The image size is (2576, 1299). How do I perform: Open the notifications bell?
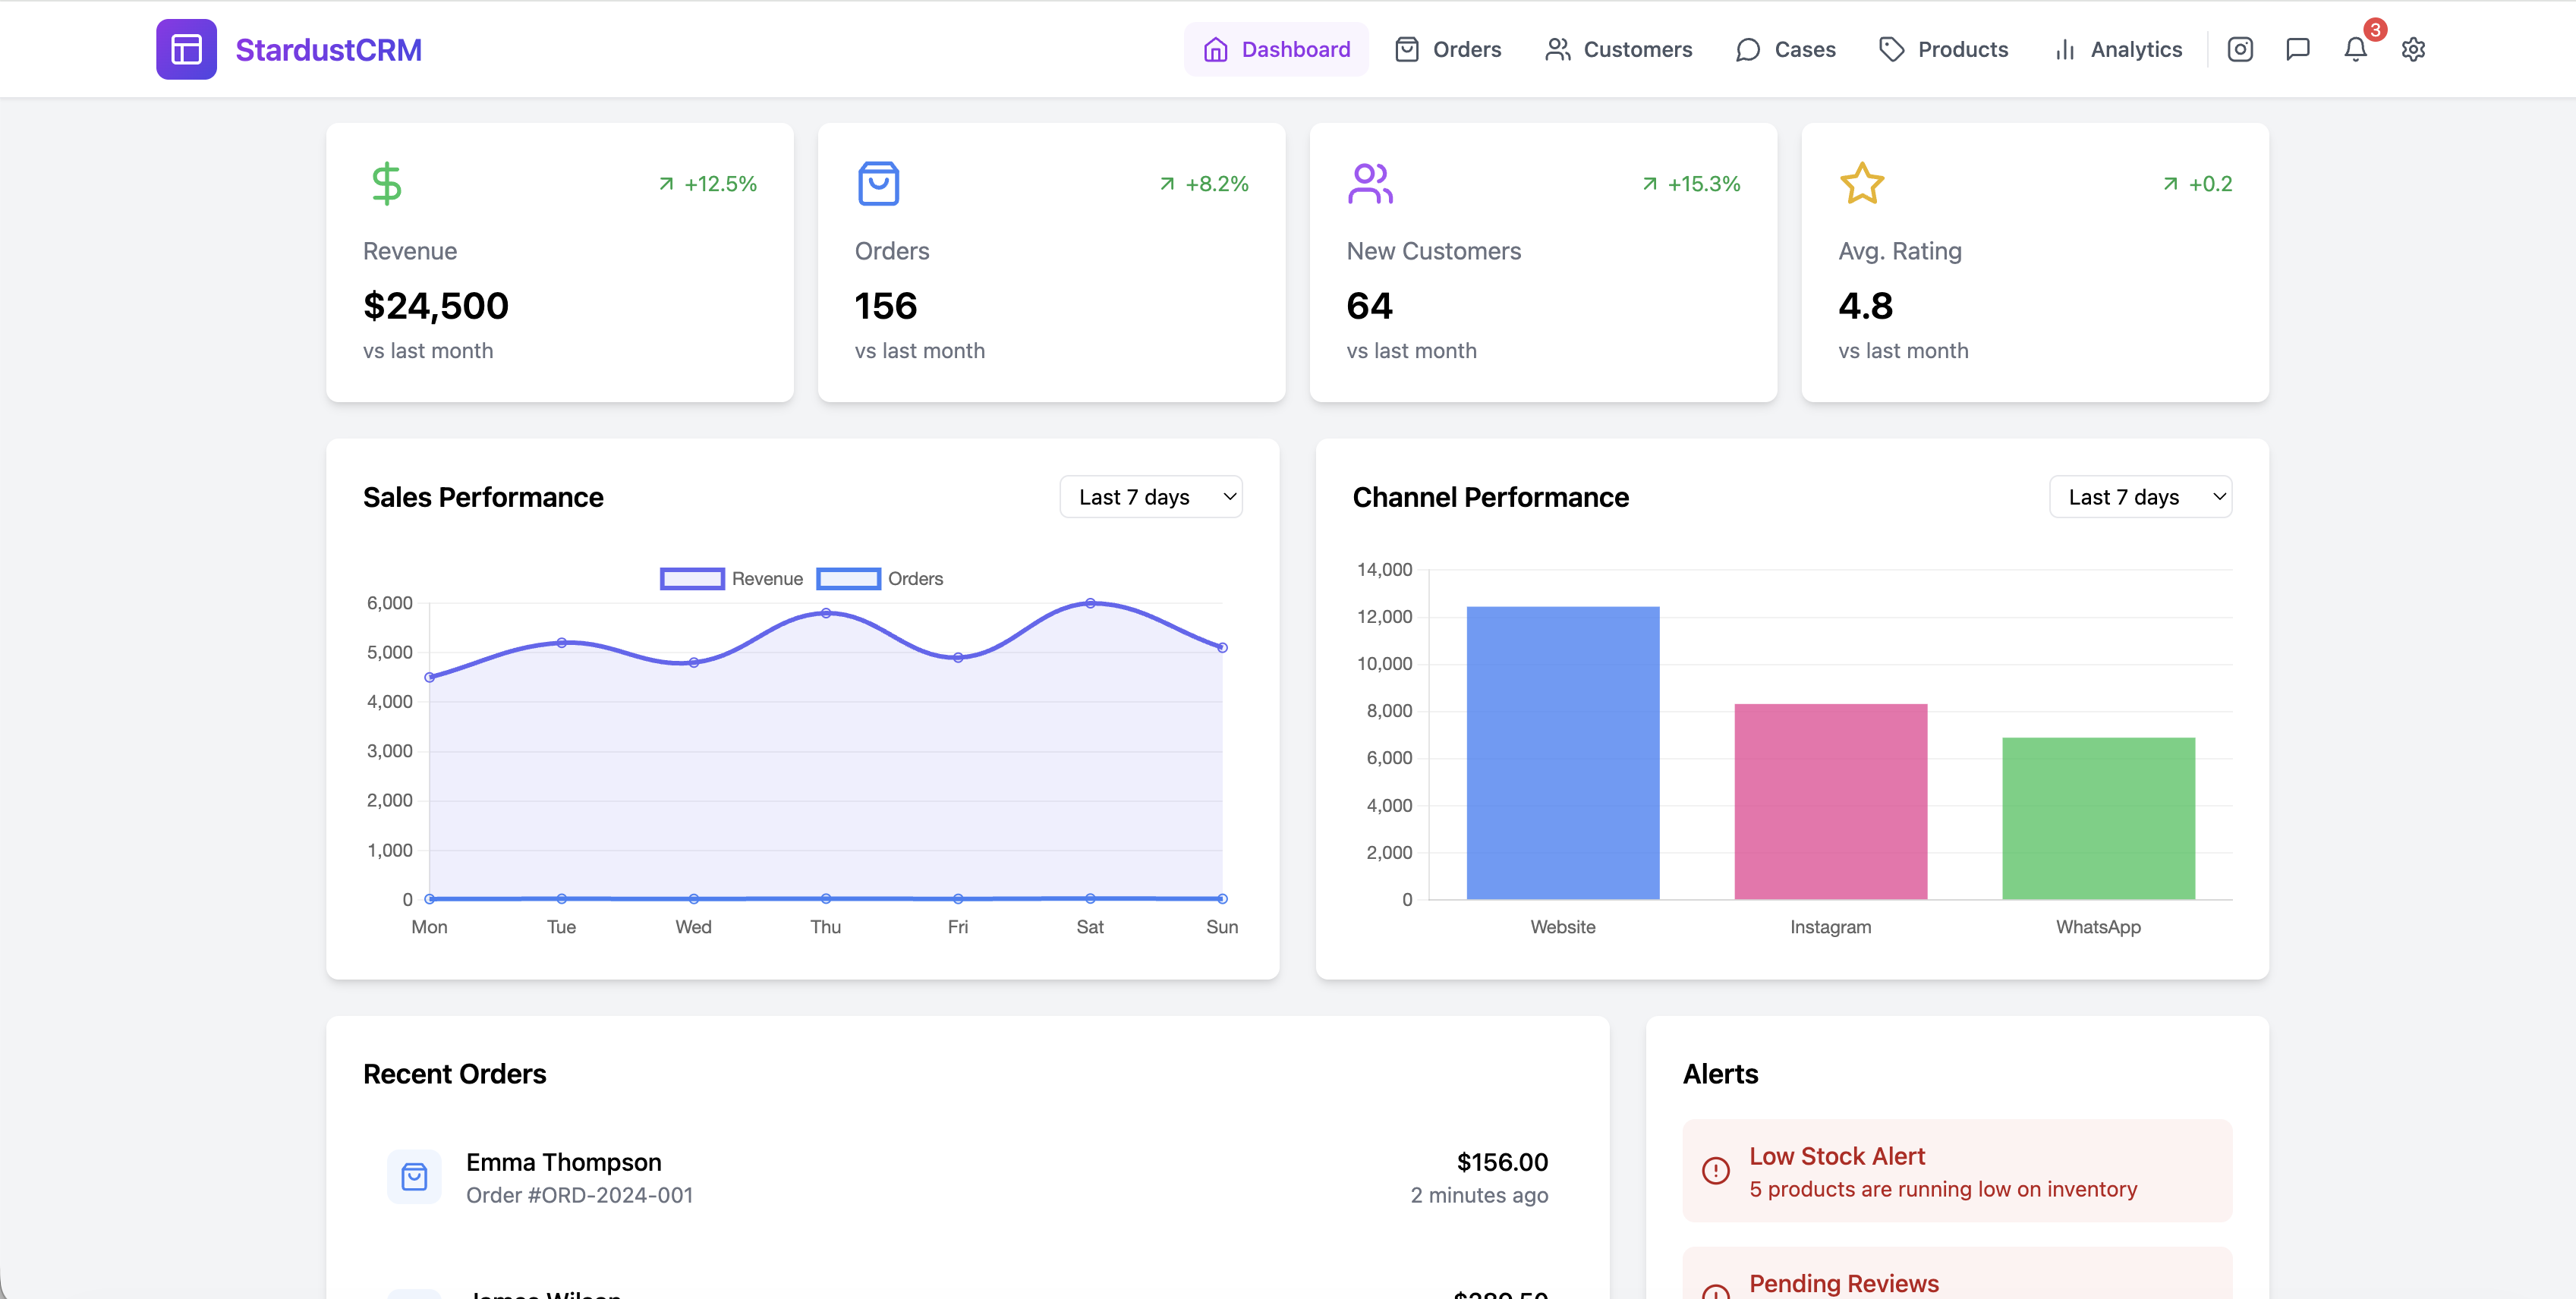pyautogui.click(x=2355, y=50)
